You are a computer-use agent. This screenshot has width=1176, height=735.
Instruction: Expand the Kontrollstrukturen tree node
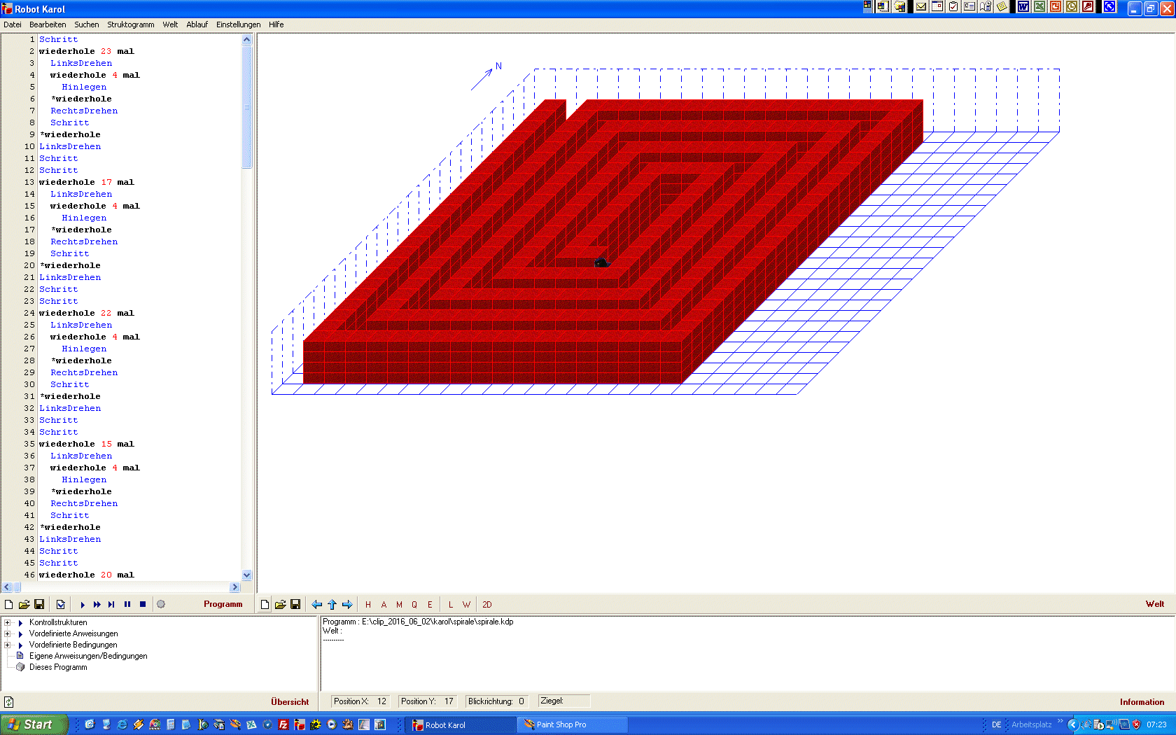coord(8,622)
